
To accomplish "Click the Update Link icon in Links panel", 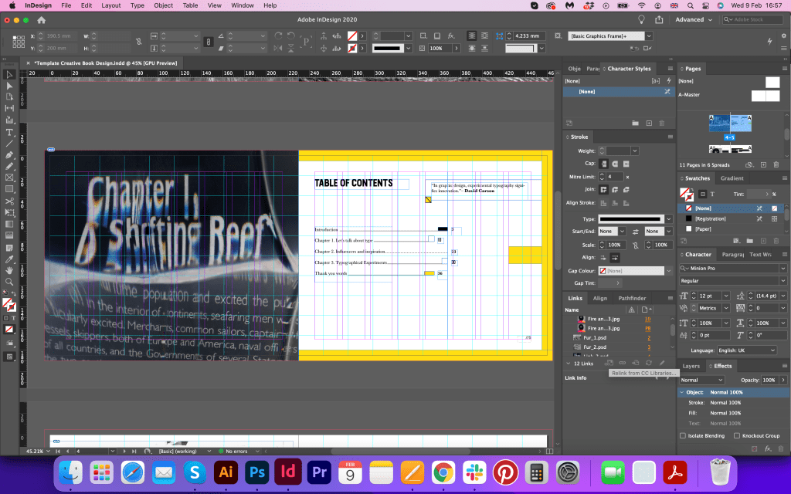I will pos(648,363).
